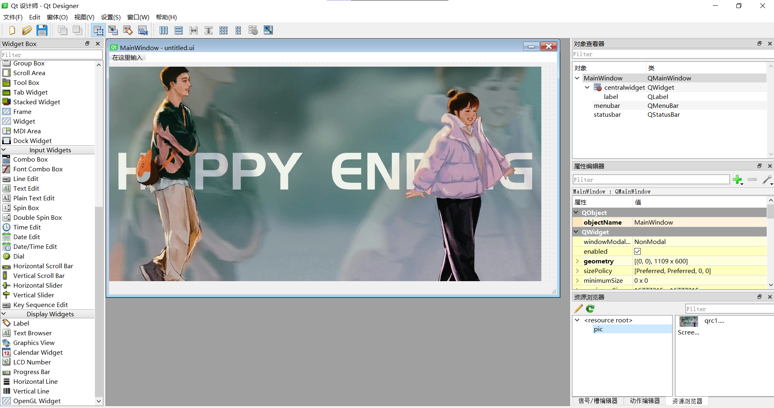Apply Lay Out in a Form icon
The width and height of the screenshot is (774, 408).
pyautogui.click(x=238, y=30)
